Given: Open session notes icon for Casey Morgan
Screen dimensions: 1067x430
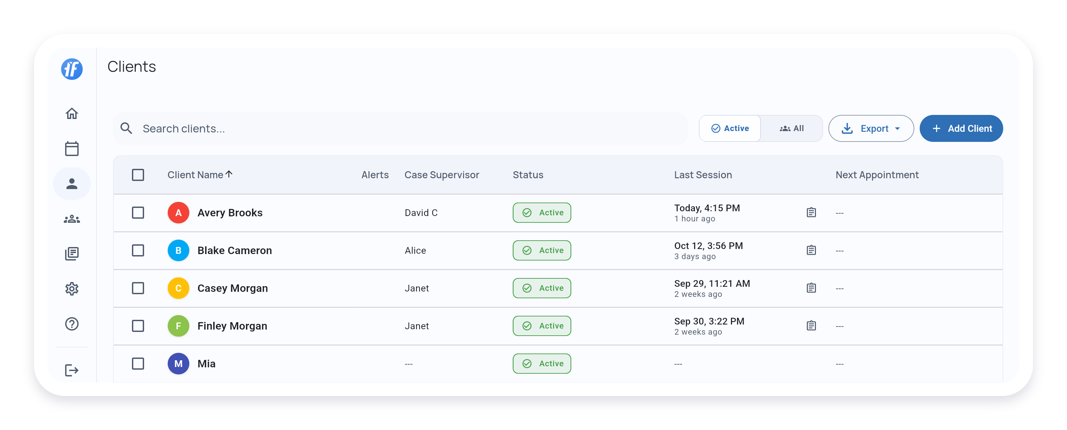Looking at the screenshot, I should 811,288.
